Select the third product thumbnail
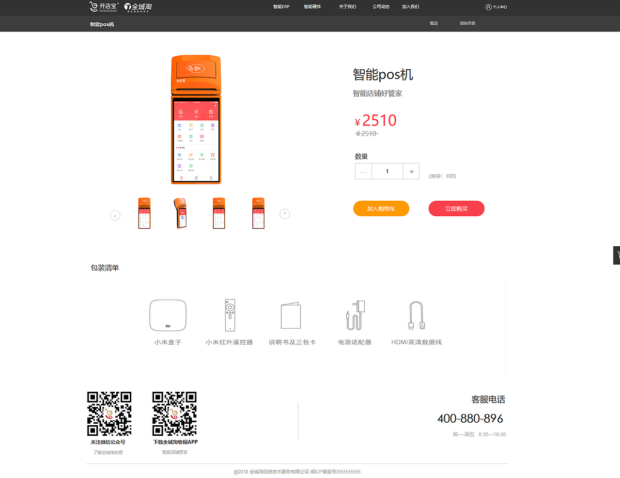Image resolution: width=620 pixels, height=478 pixels. click(219, 213)
